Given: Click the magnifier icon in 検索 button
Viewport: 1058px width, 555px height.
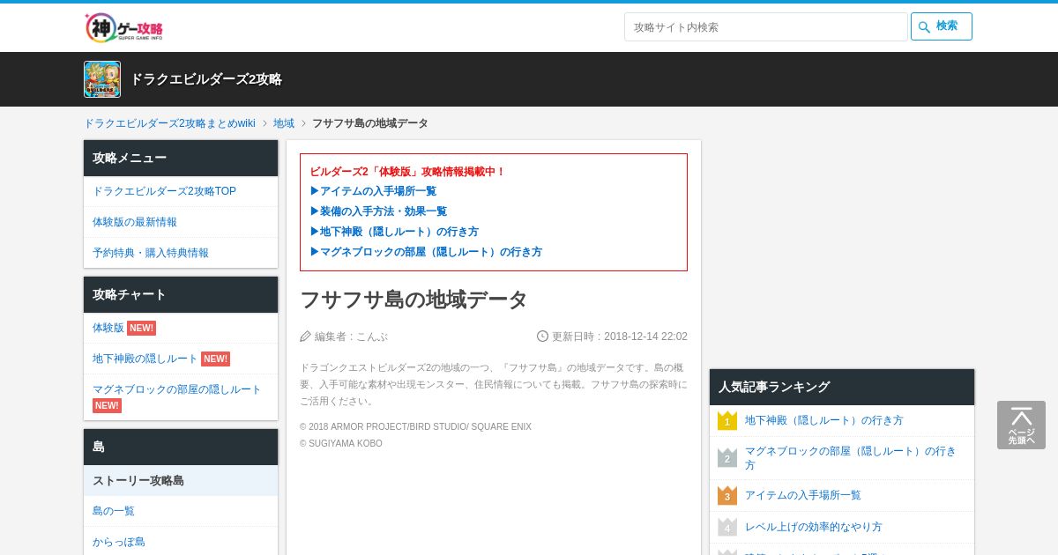Looking at the screenshot, I should 924,27.
